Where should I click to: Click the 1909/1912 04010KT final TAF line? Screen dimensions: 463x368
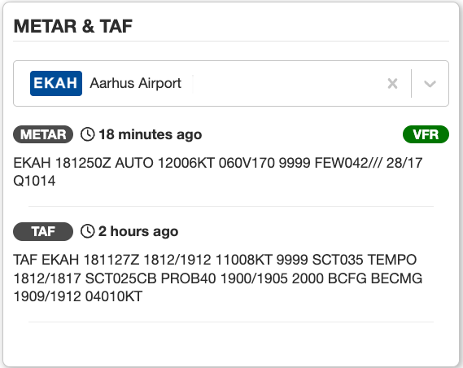(78, 296)
